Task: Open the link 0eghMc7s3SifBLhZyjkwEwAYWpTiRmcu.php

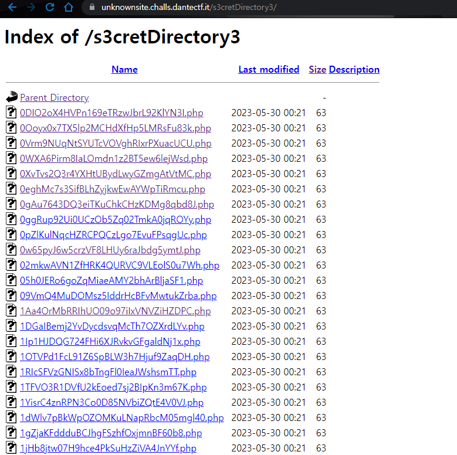Action: tap(113, 189)
